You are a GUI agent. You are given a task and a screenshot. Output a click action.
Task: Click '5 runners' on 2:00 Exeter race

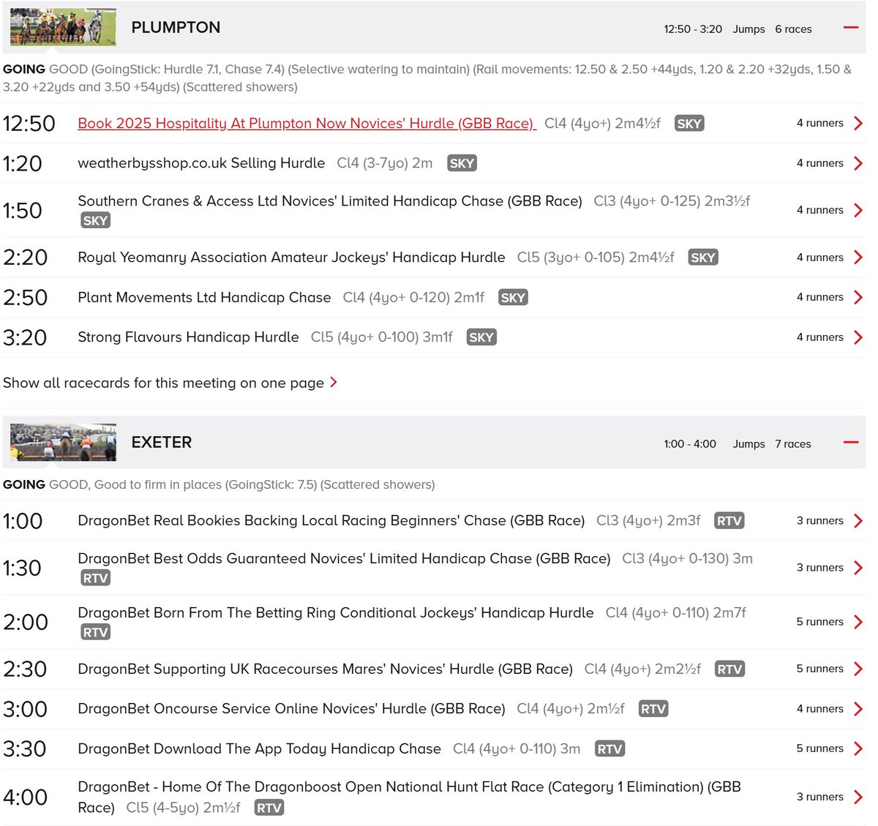click(819, 622)
